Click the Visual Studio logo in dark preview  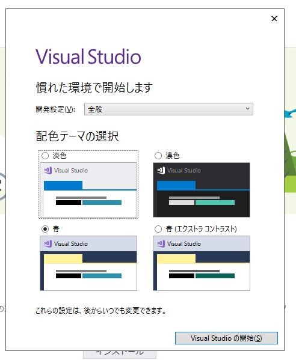[161, 170]
